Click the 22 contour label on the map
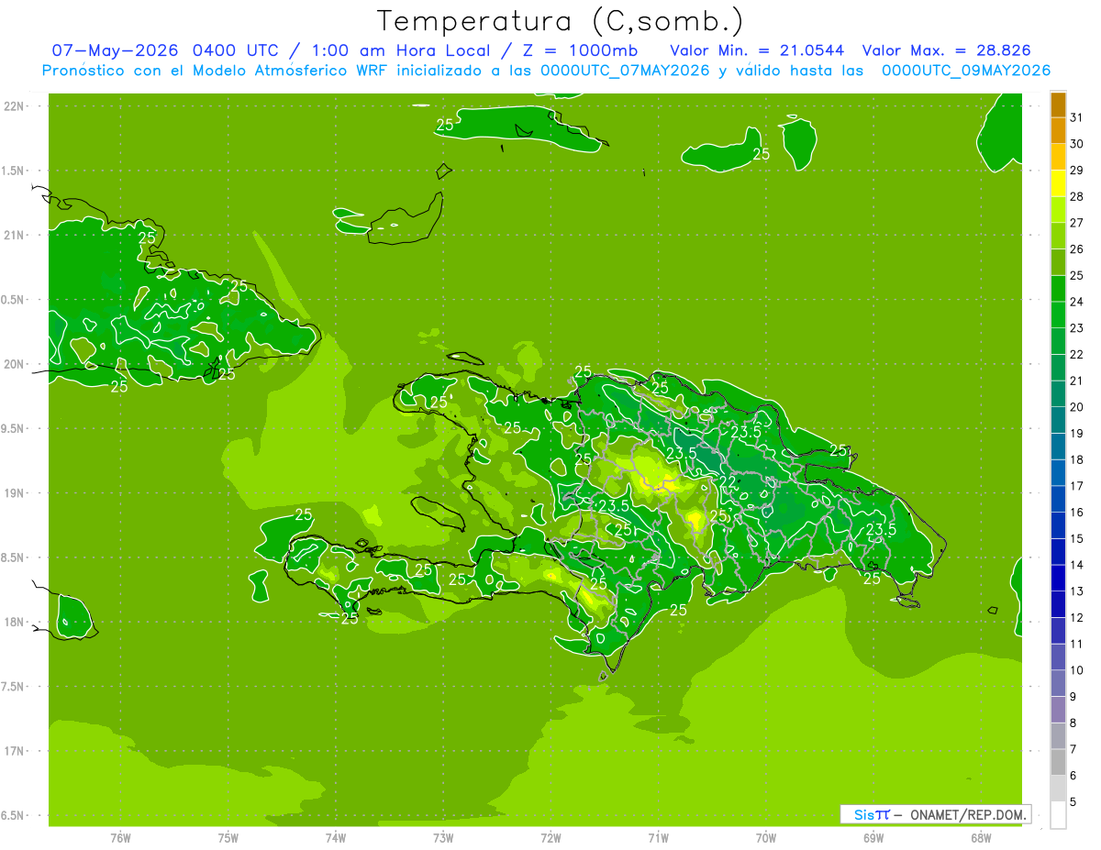 coord(727,481)
